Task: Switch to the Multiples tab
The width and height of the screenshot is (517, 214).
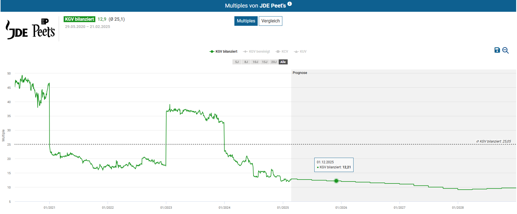Action: pyautogui.click(x=246, y=21)
